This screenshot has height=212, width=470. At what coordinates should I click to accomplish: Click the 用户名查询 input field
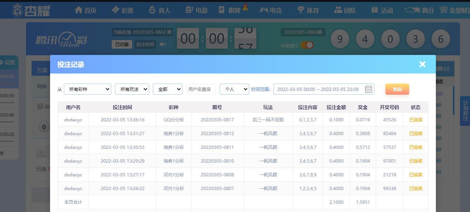[201, 89]
